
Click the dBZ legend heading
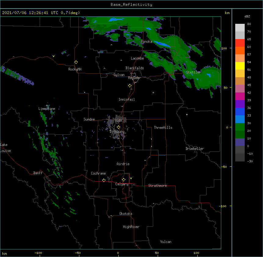click(247, 16)
